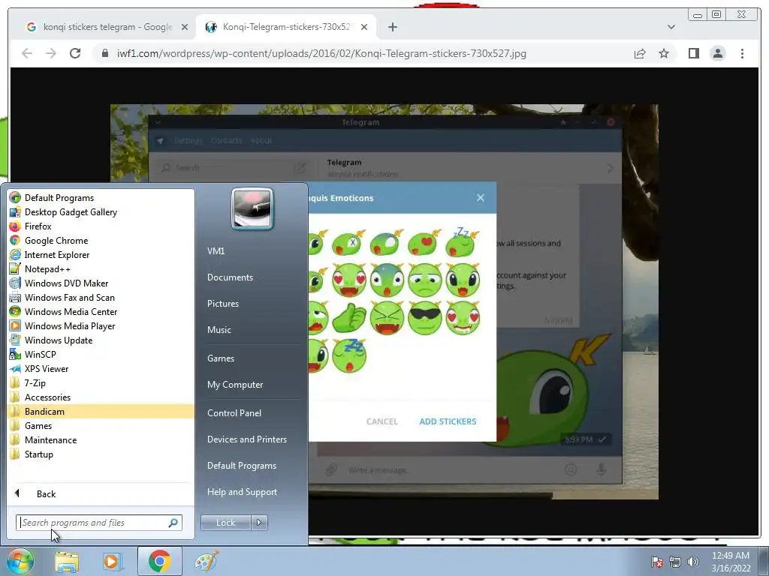Open Windows Media Player from list
Image resolution: width=769 pixels, height=576 pixels.
(70, 325)
